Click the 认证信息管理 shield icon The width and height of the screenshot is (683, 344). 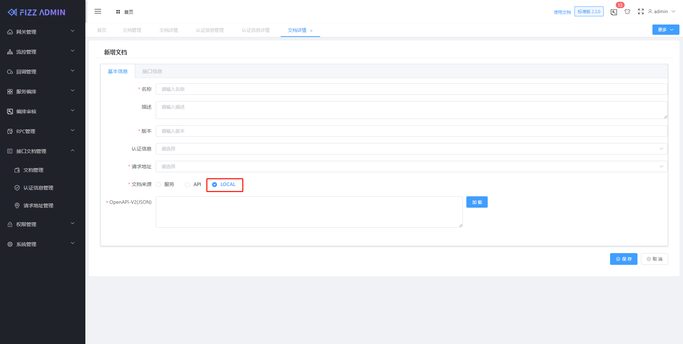tap(17, 188)
